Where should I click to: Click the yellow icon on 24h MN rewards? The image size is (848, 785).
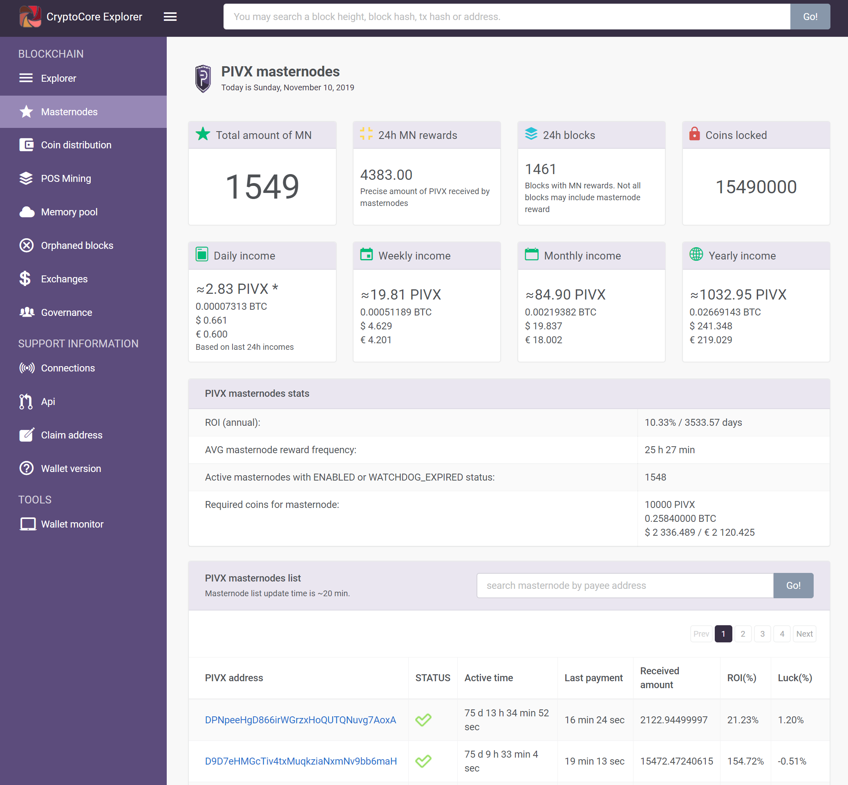[366, 134]
